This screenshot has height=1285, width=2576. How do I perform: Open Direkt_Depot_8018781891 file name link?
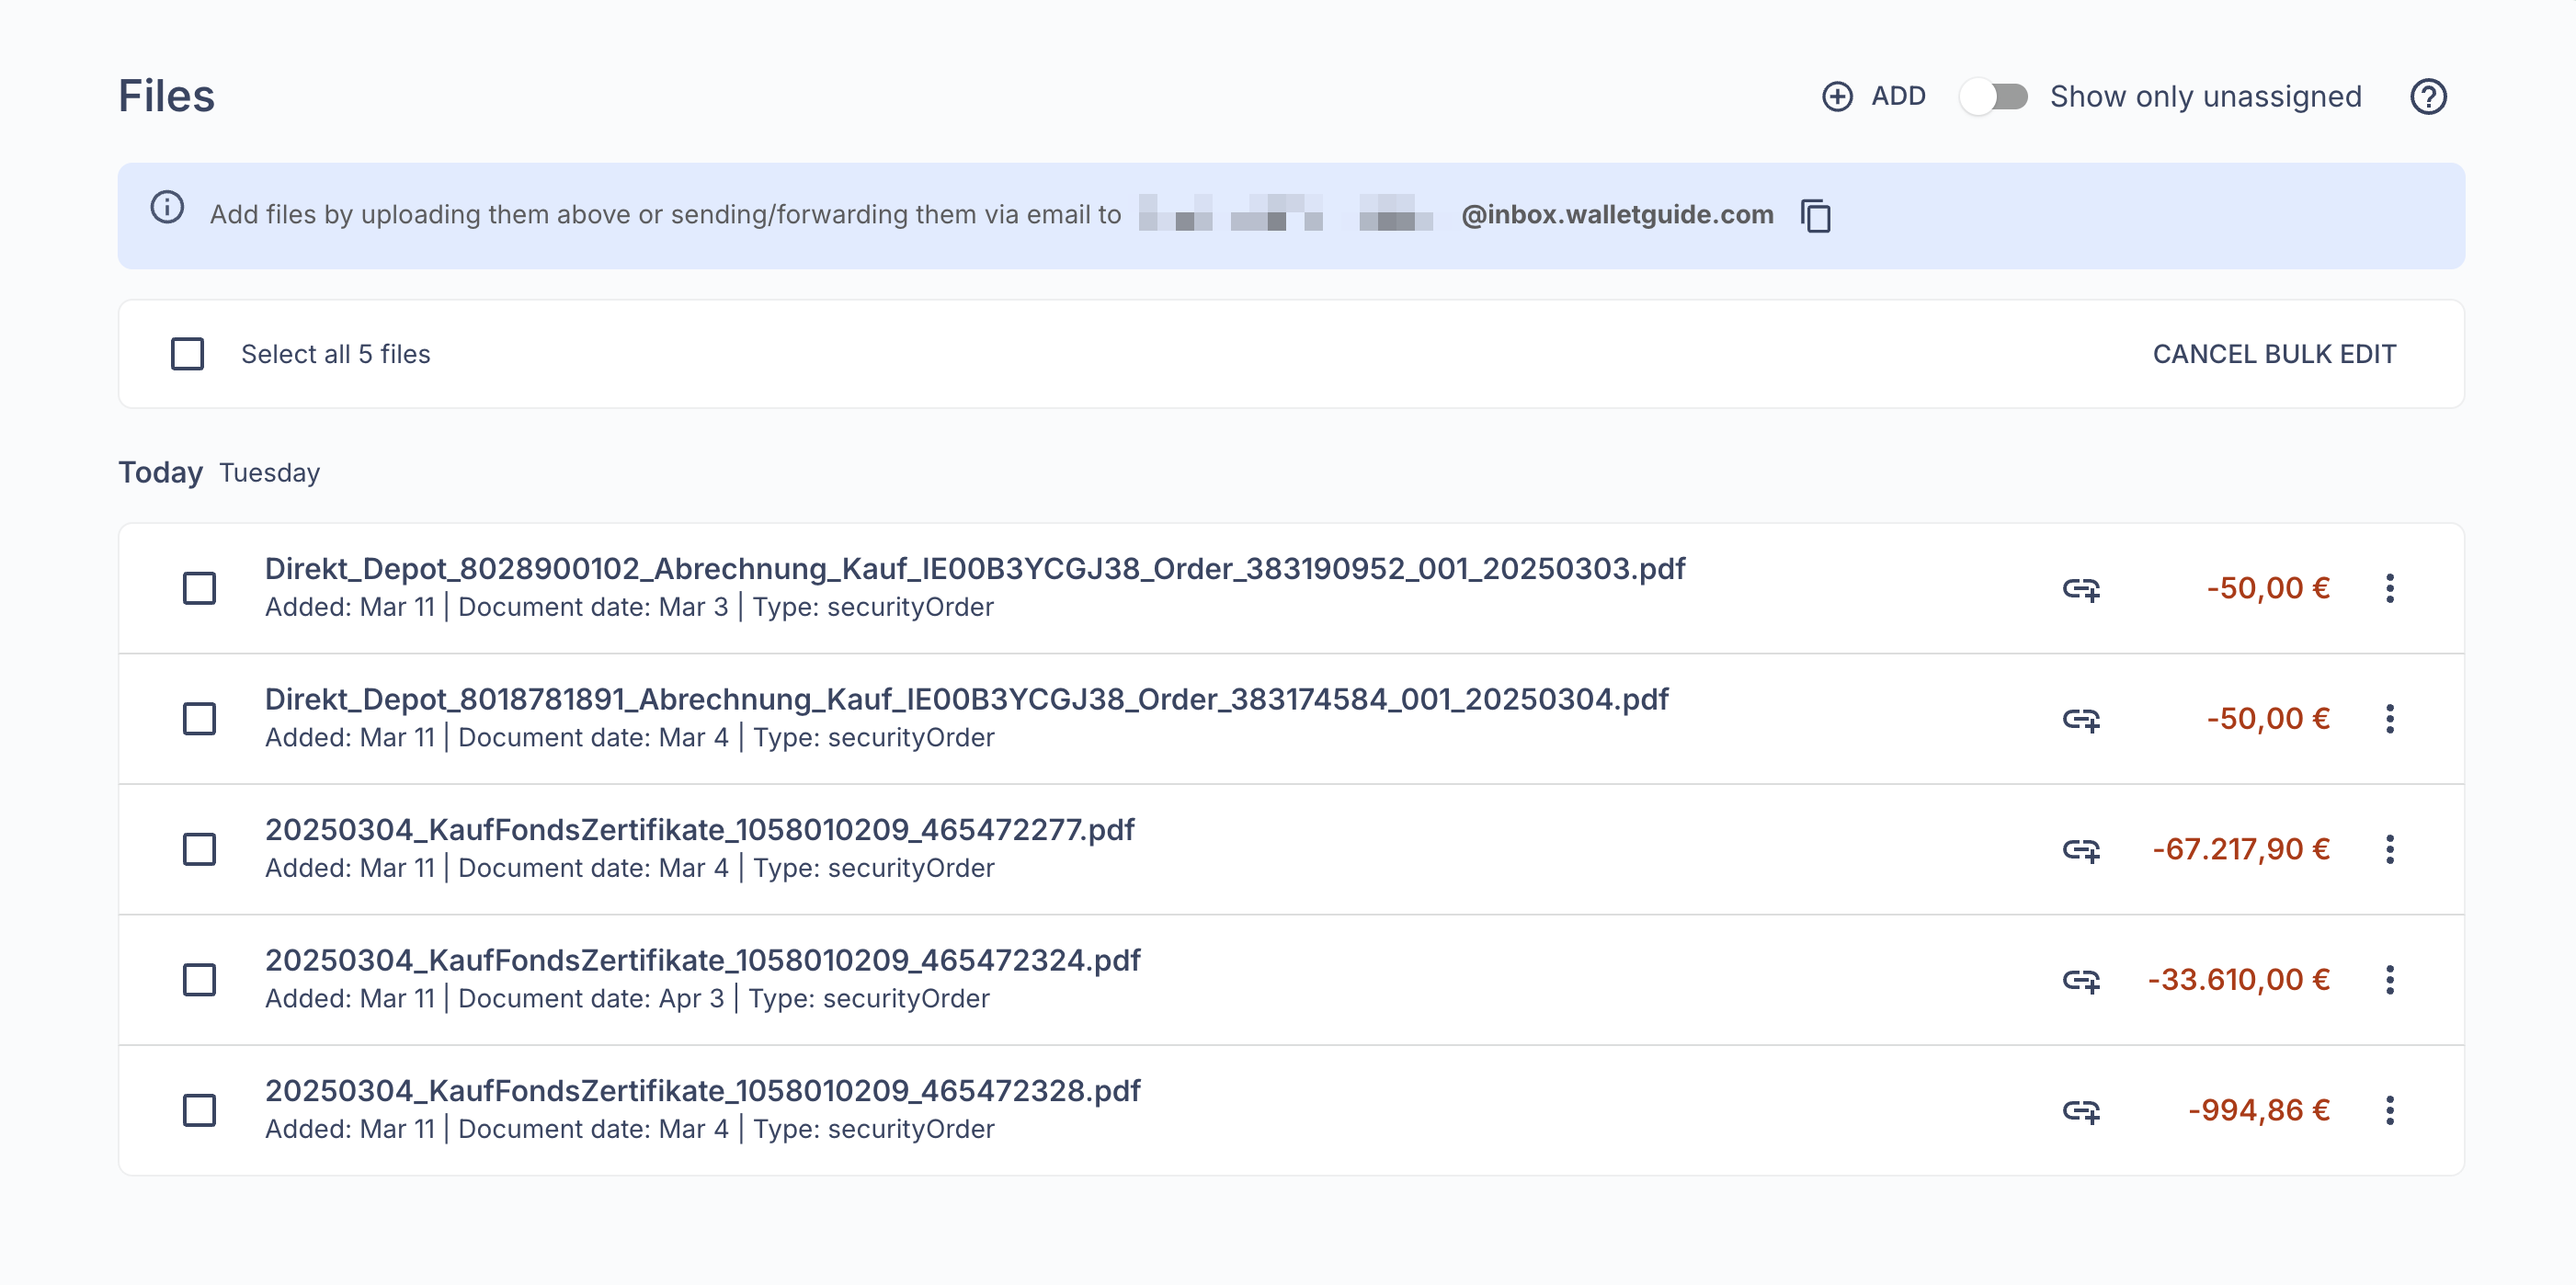tap(965, 699)
